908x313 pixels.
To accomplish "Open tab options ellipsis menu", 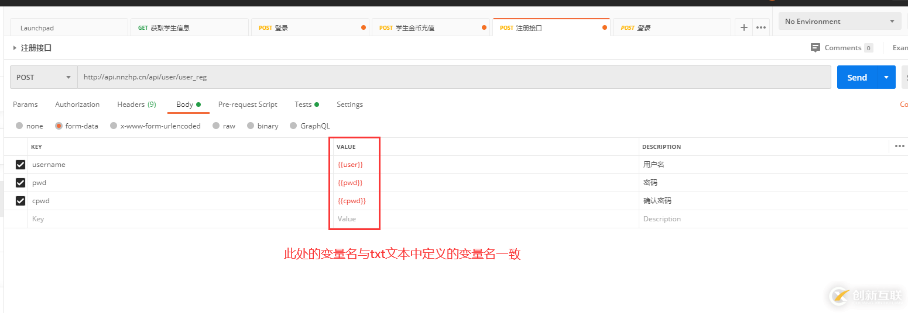I will click(760, 27).
